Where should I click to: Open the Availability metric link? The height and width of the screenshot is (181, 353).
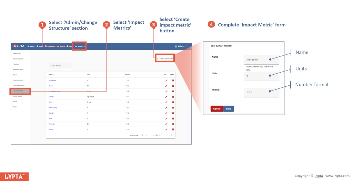coord(52,80)
